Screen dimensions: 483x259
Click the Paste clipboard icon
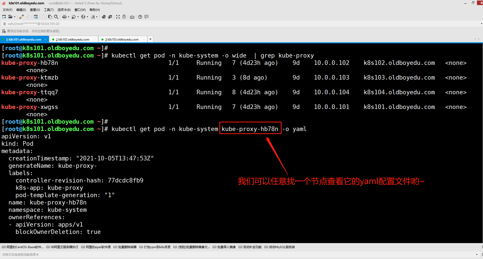point(50,17)
